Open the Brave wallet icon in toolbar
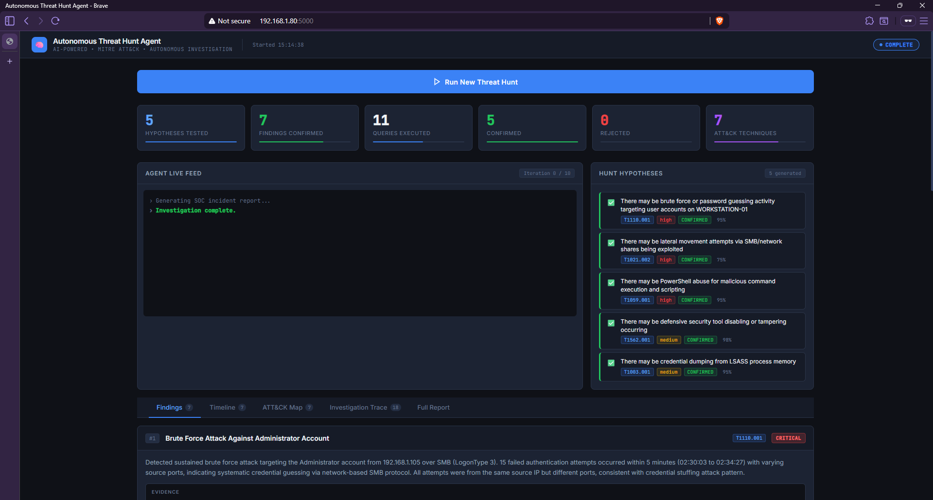Image resolution: width=933 pixels, height=500 pixels. pos(884,21)
